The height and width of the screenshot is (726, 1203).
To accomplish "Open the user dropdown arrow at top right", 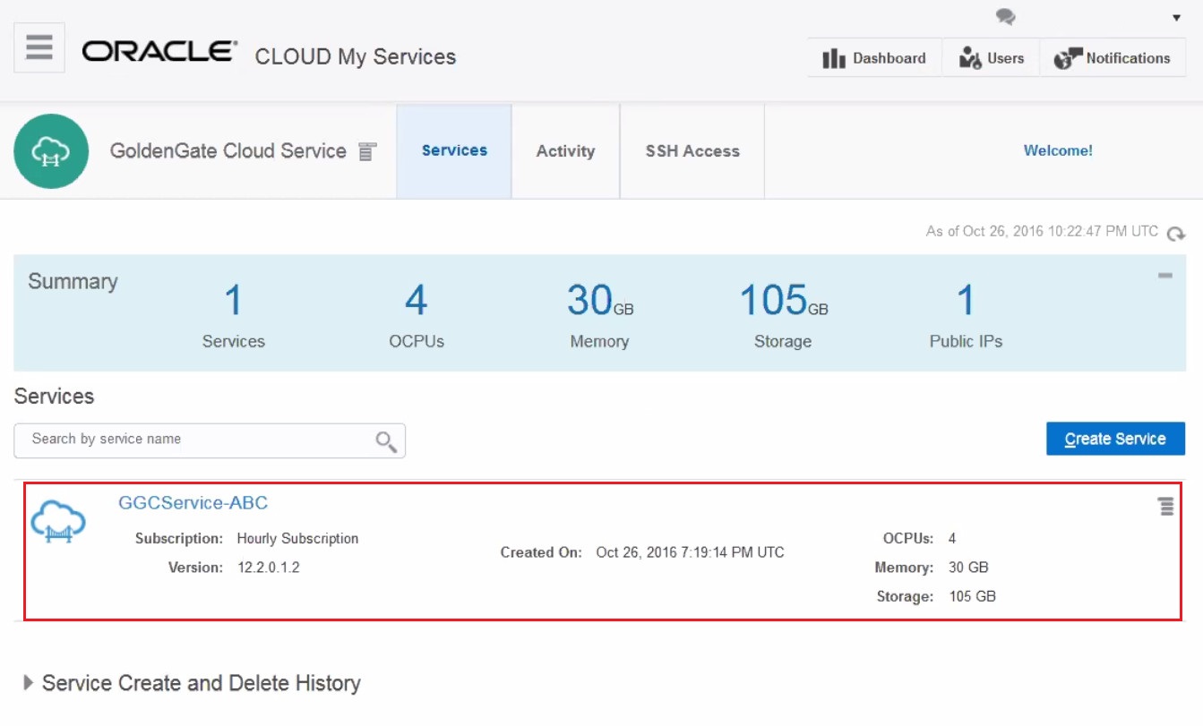I will pos(1176,18).
